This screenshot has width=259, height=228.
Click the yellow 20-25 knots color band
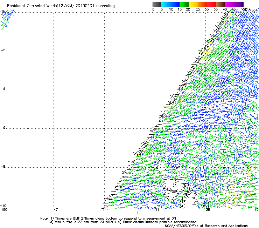point(193,4)
